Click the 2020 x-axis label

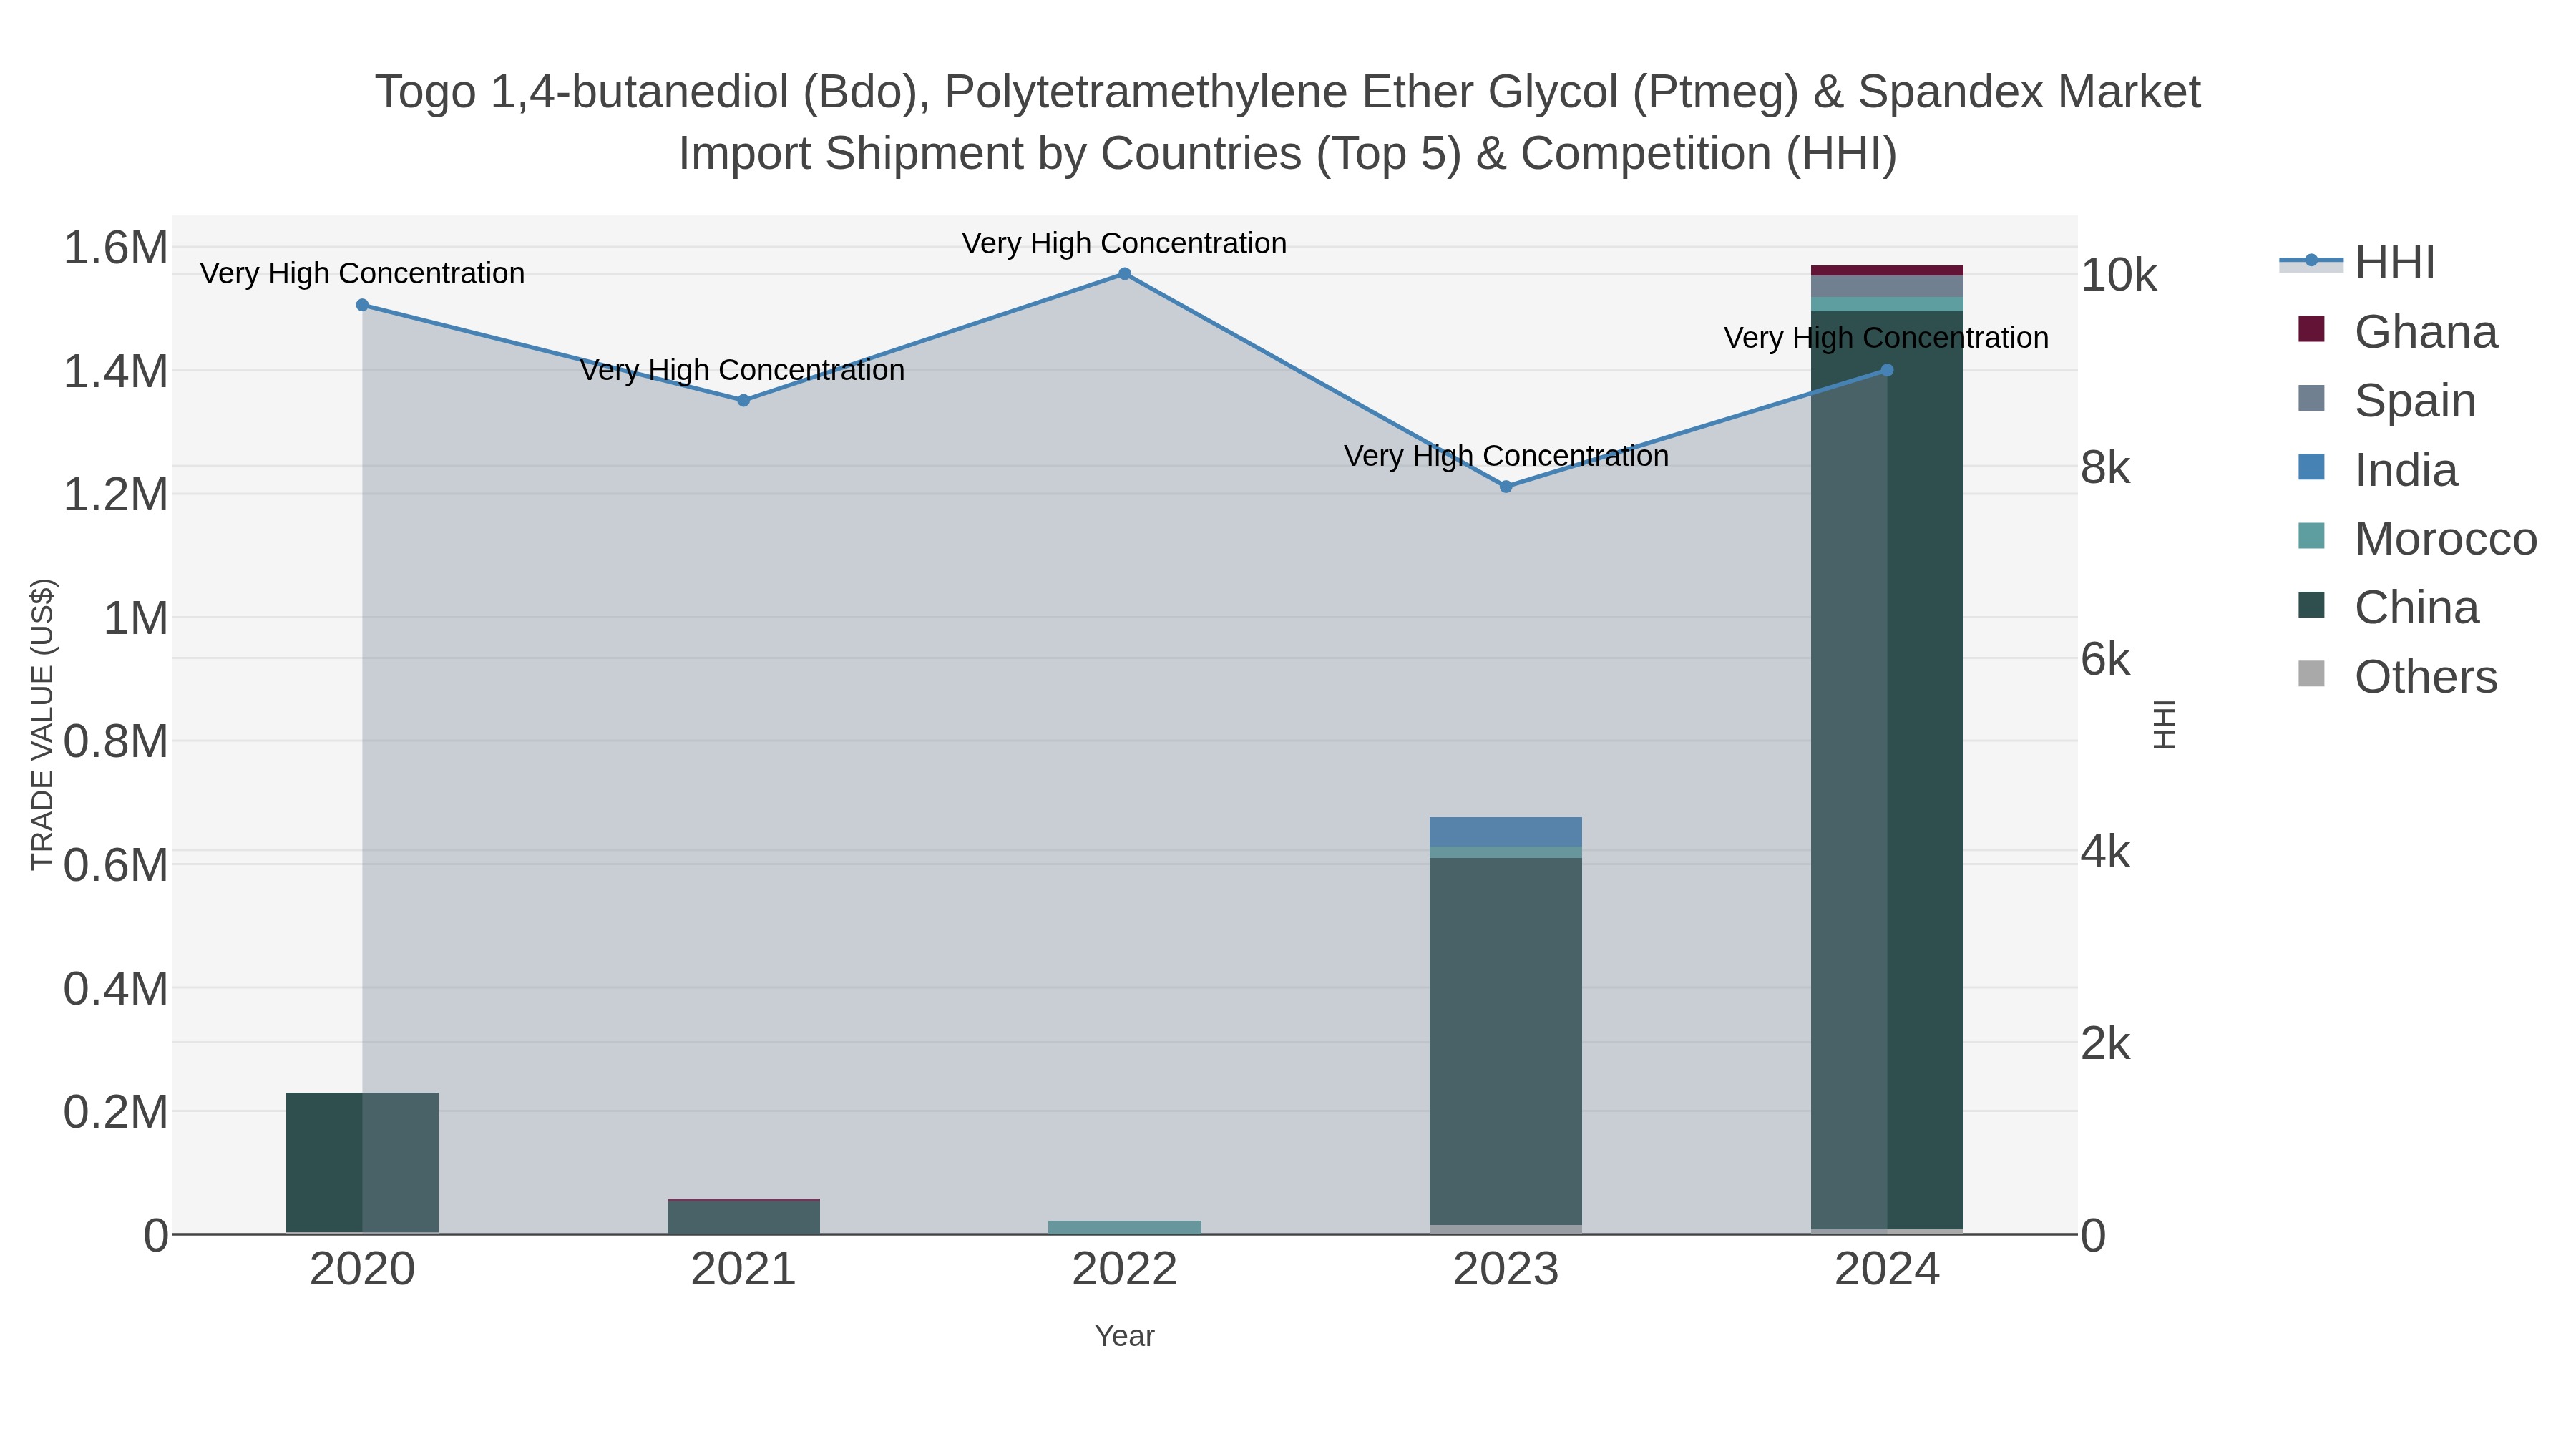click(362, 1270)
